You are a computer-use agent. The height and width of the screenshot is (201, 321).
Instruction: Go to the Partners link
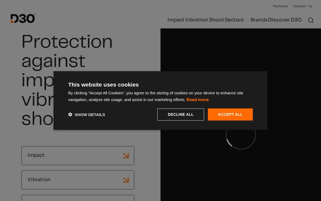[280, 6]
